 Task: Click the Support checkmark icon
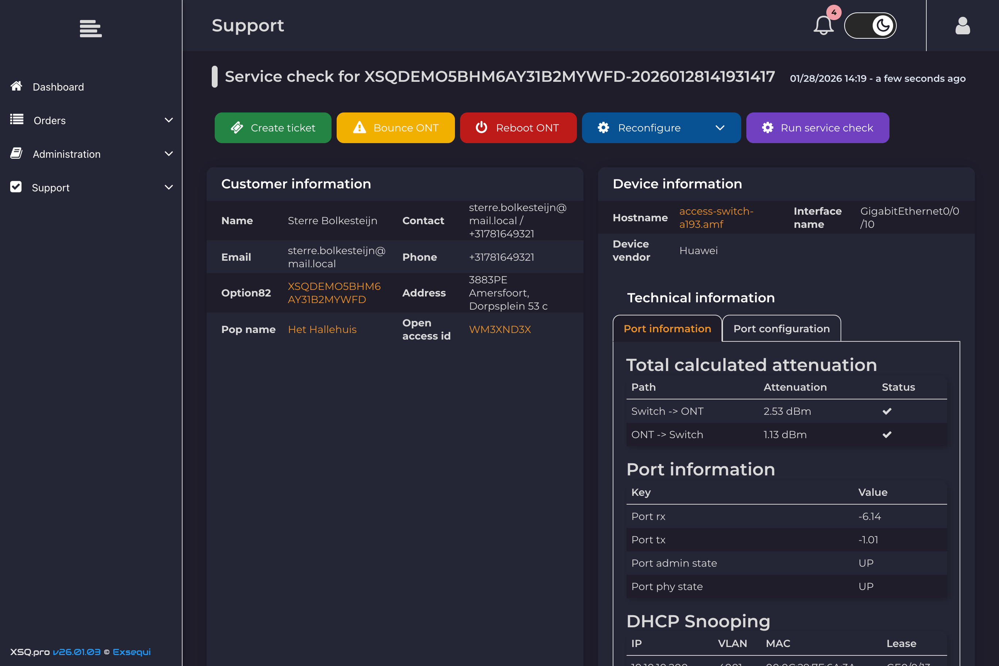(16, 187)
